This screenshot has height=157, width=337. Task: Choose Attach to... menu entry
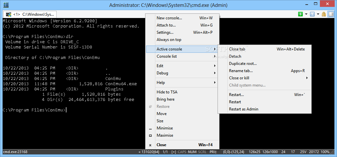(x=182, y=25)
